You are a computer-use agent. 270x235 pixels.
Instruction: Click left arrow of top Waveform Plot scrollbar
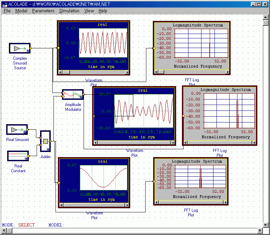coord(60,72)
